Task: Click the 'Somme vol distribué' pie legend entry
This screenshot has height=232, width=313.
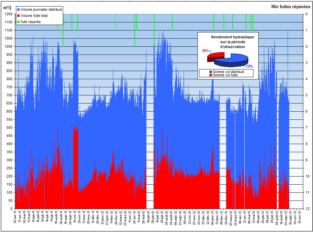Action: tap(228, 71)
